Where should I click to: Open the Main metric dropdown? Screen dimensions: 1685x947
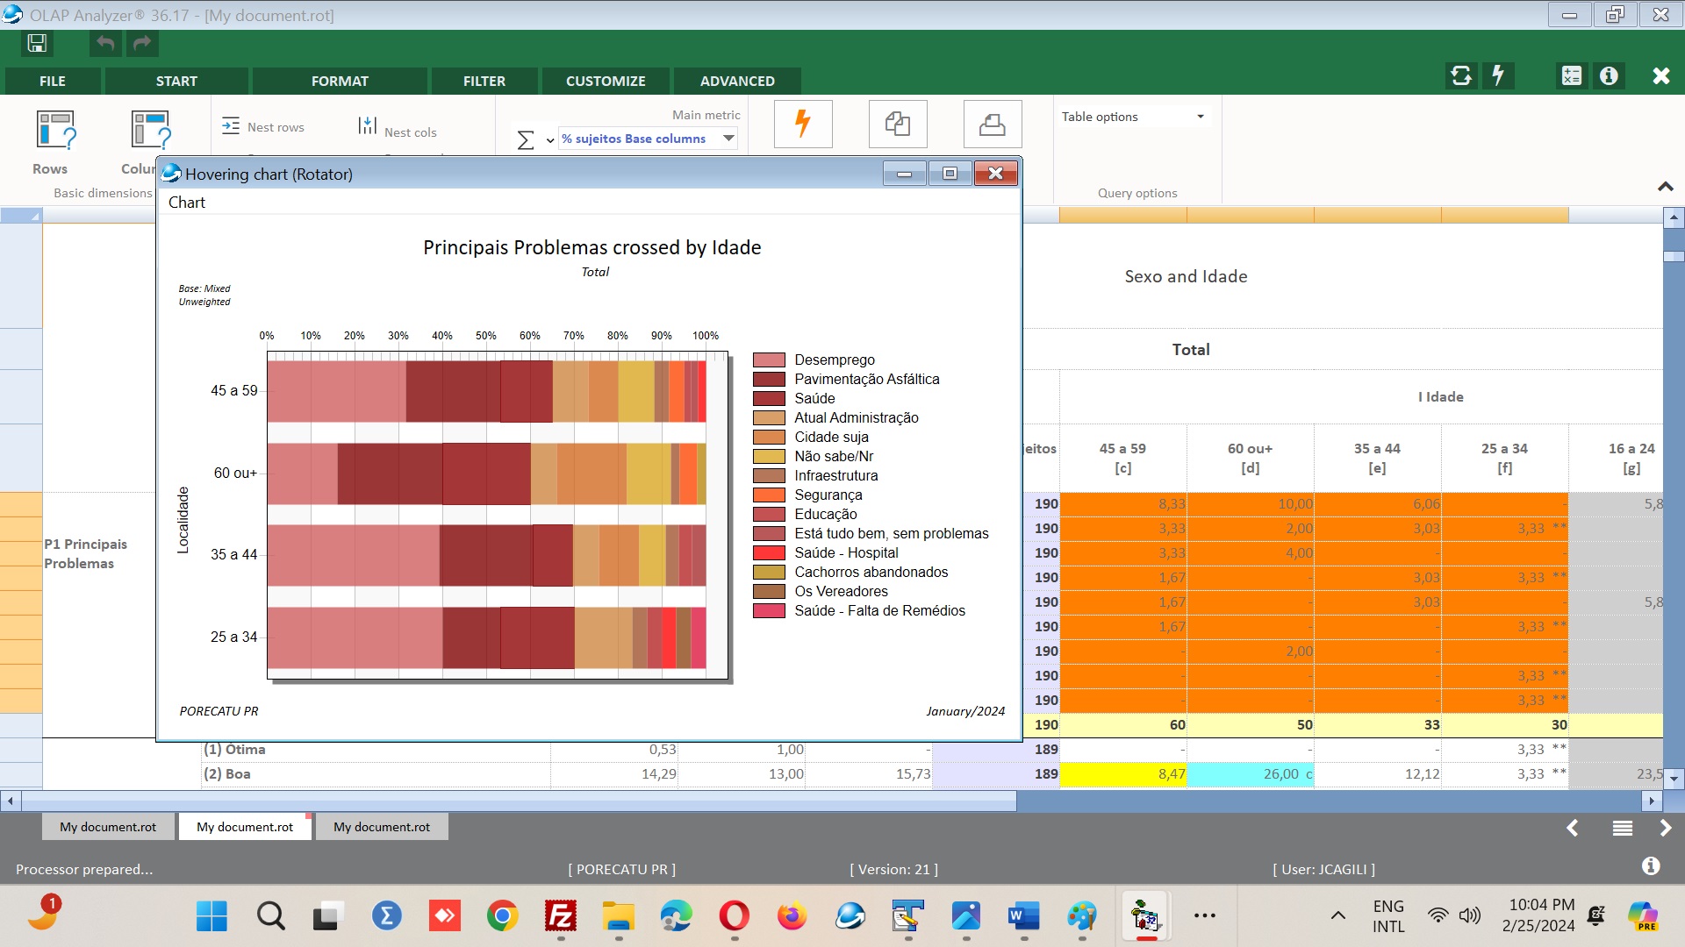pos(728,139)
